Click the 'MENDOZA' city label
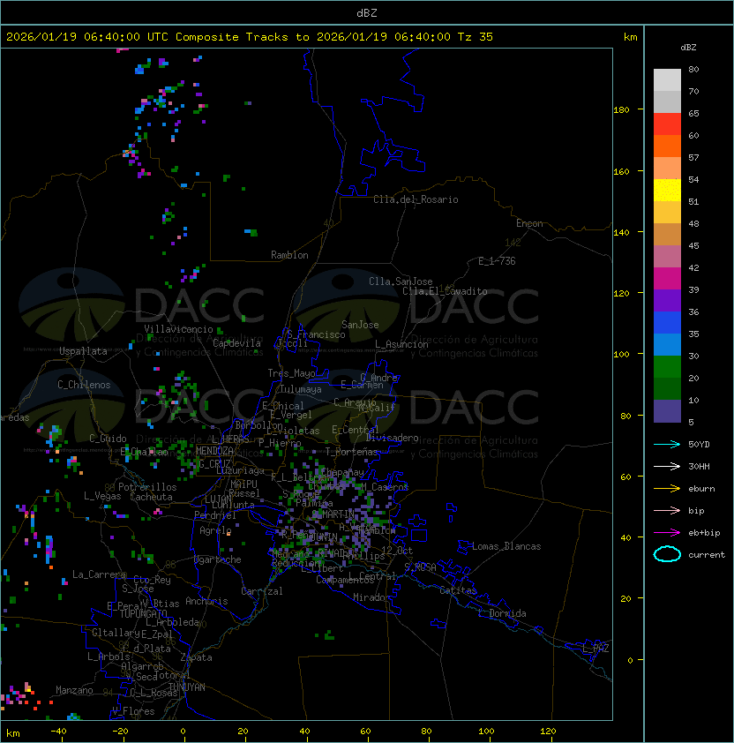Image resolution: width=734 pixels, height=743 pixels. tap(214, 451)
